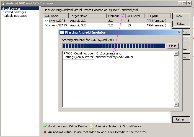Sort by Platform column header
This screenshot has height=137, width=194.
pos(116,16)
